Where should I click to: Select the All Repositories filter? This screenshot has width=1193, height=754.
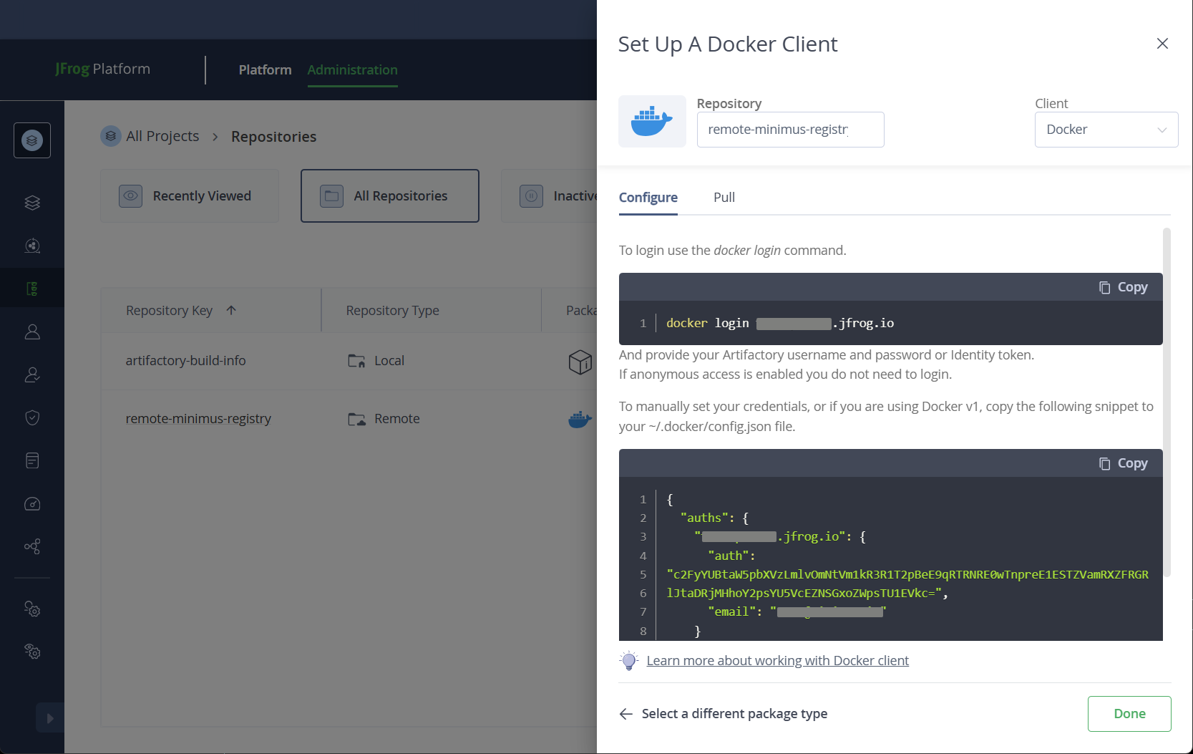pos(390,195)
